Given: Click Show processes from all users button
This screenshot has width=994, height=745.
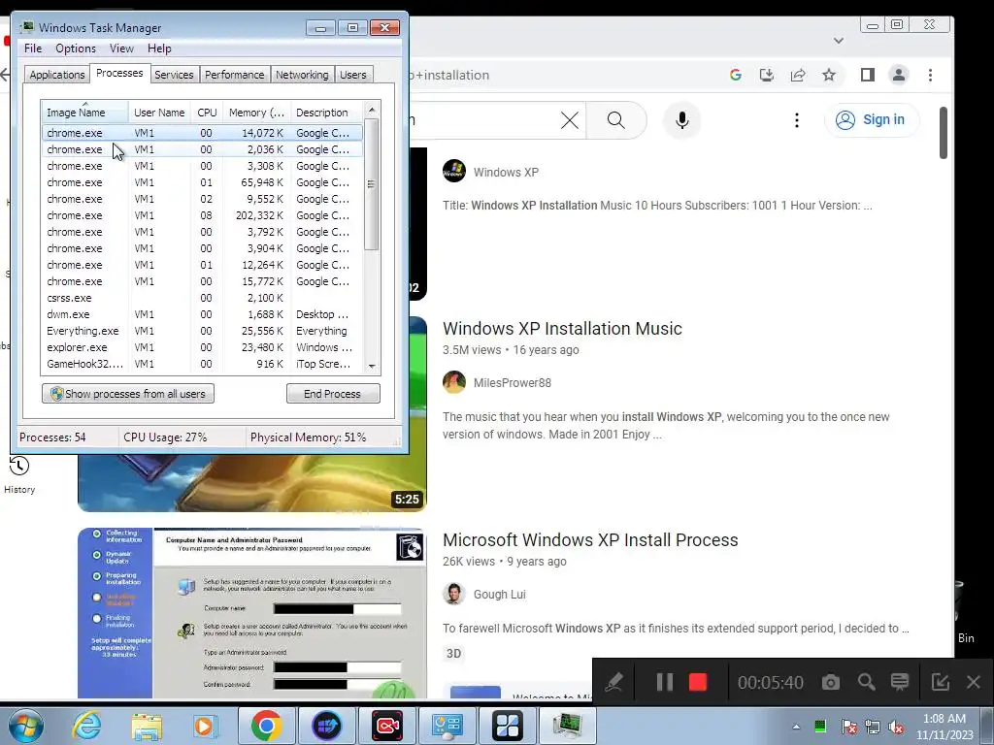Looking at the screenshot, I should click(x=128, y=394).
